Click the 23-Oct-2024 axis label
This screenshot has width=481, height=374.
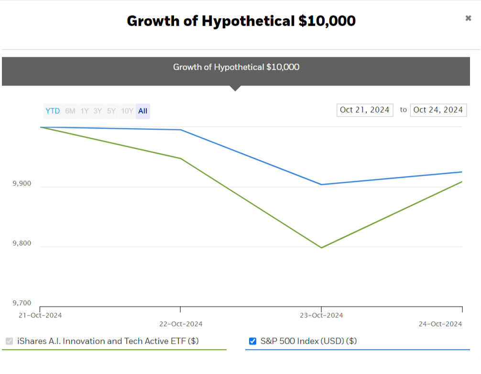321,315
